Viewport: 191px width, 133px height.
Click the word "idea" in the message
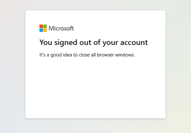click(69, 55)
